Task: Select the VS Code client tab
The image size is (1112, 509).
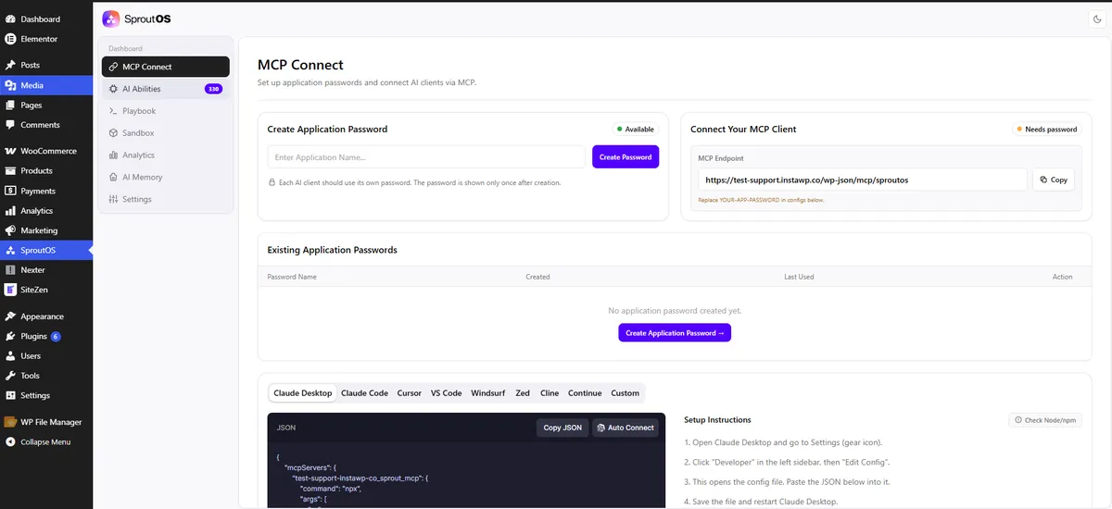Action: [446, 393]
